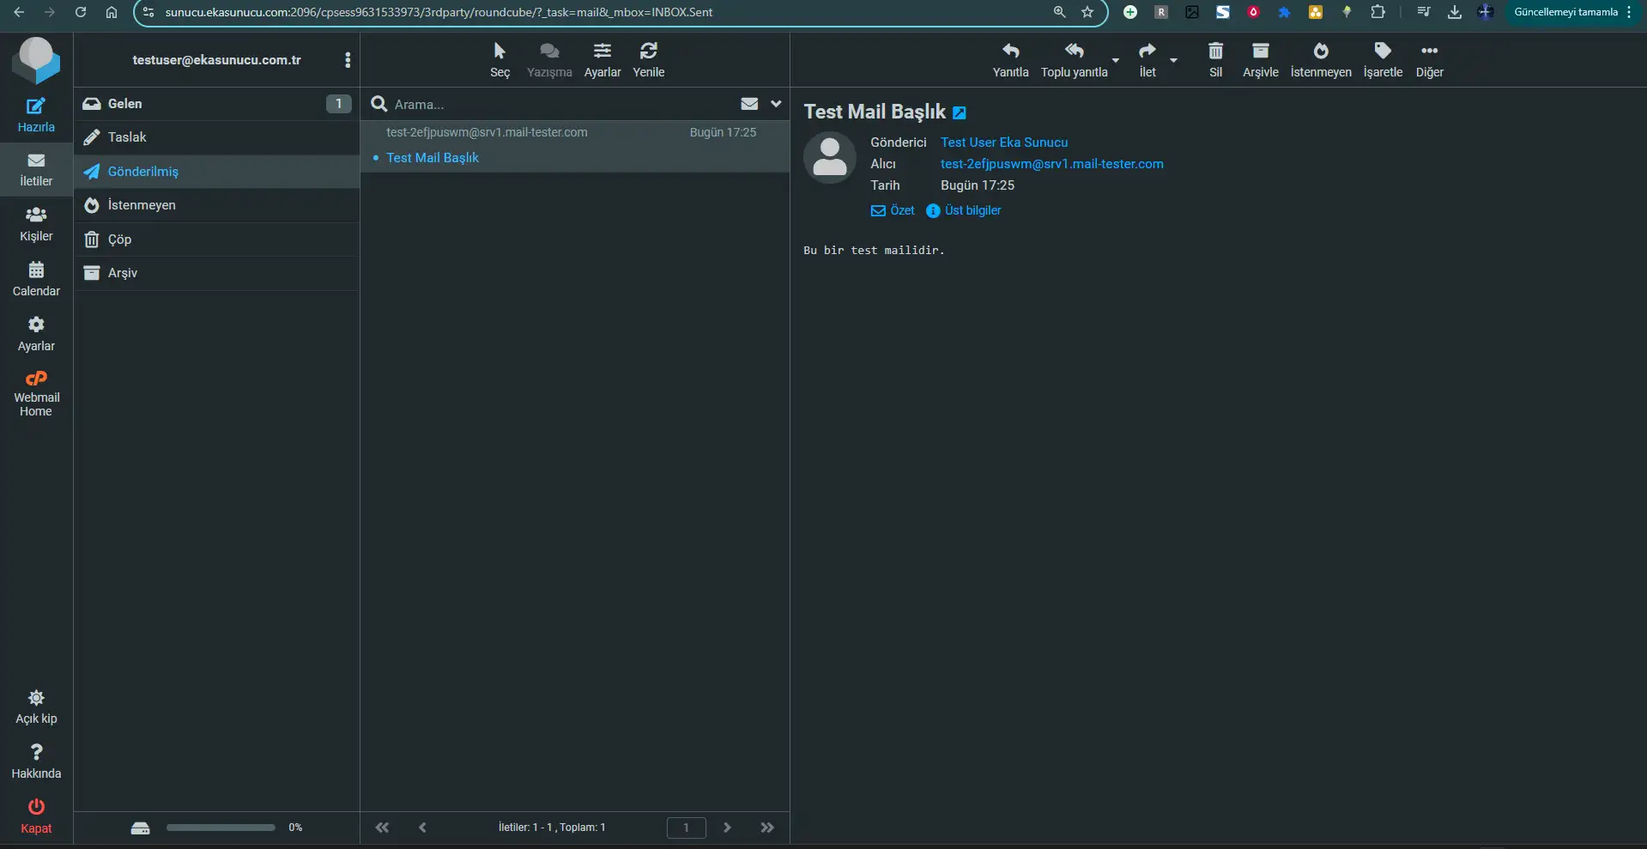
Task: Click the Yazışma threads button
Action: [549, 60]
